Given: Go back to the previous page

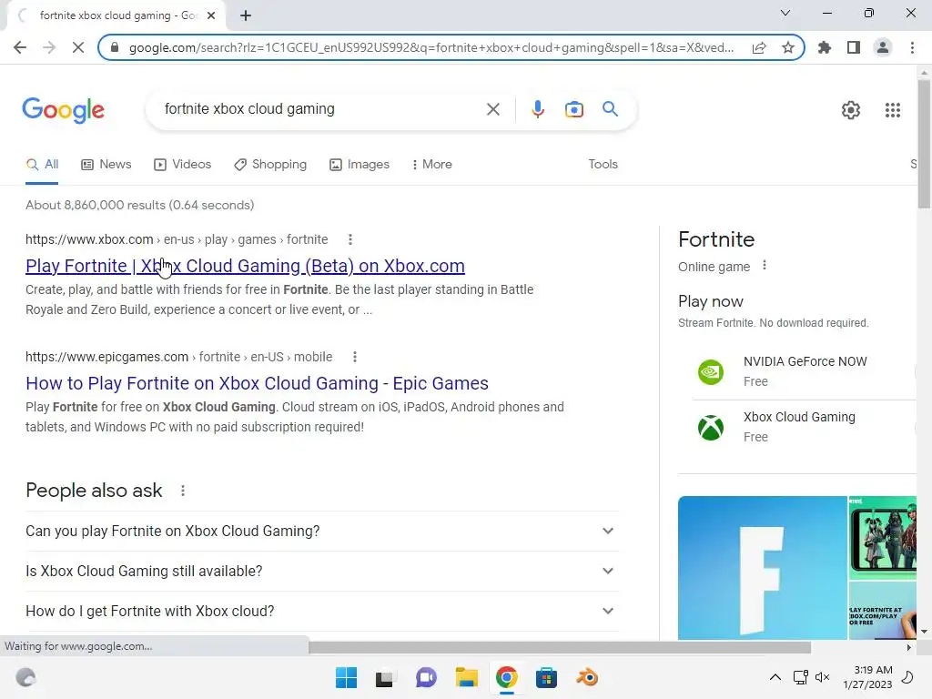Looking at the screenshot, I should click(20, 47).
